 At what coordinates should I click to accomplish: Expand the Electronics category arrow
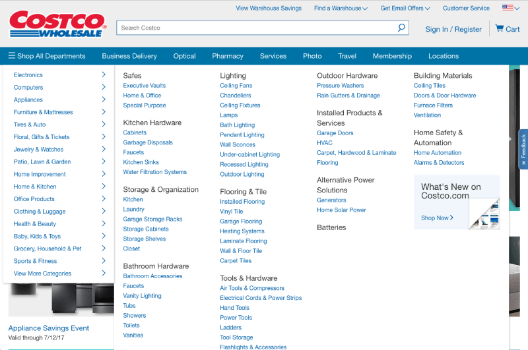tap(104, 74)
